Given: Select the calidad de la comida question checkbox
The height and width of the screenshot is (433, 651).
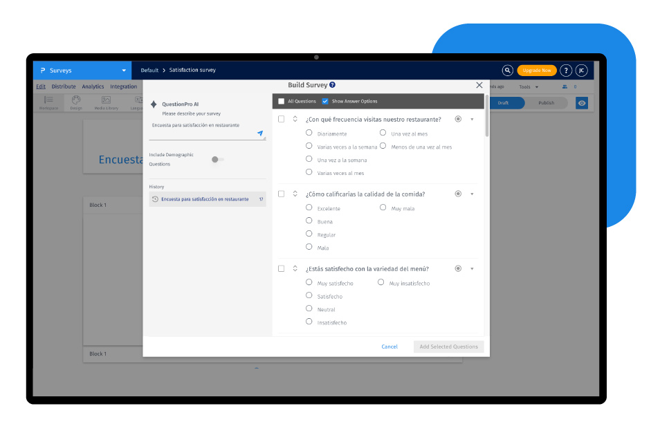Looking at the screenshot, I should pos(281,194).
